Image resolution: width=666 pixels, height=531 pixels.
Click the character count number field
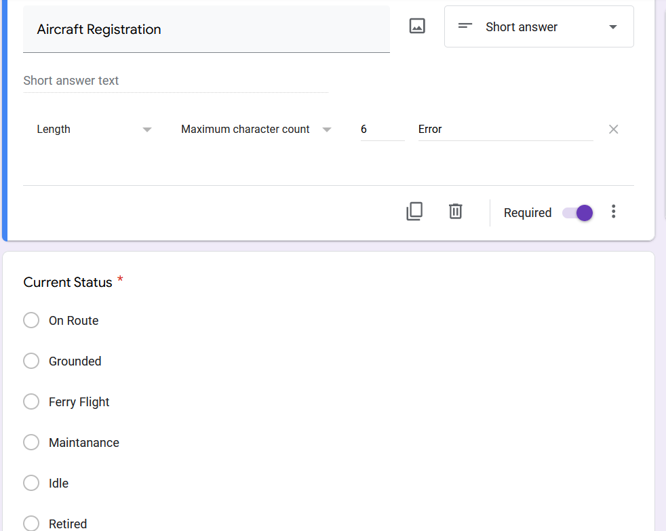[x=382, y=130]
